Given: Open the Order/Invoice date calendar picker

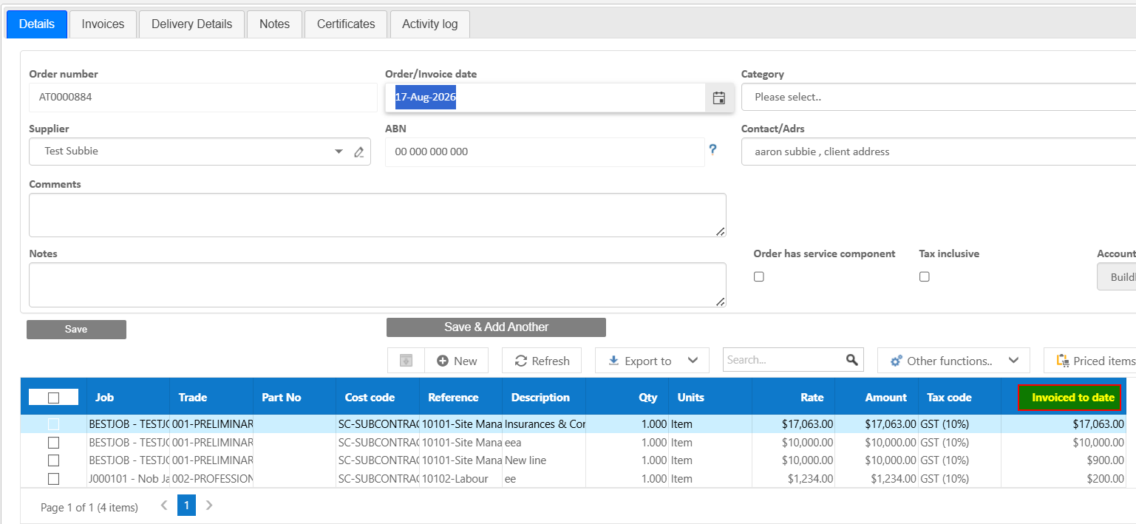Looking at the screenshot, I should point(719,98).
